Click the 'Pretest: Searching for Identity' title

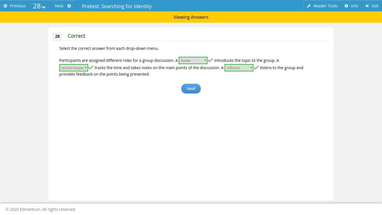[117, 6]
